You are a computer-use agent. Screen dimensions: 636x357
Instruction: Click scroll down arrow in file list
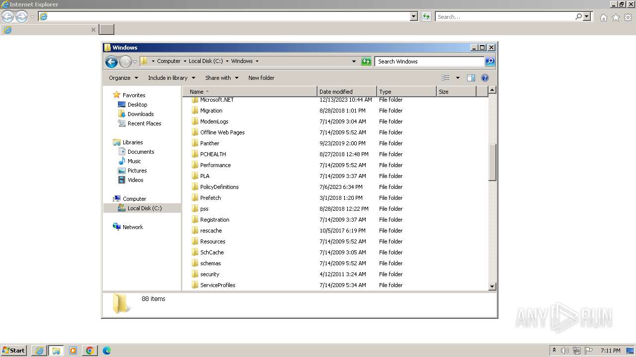pos(492,286)
